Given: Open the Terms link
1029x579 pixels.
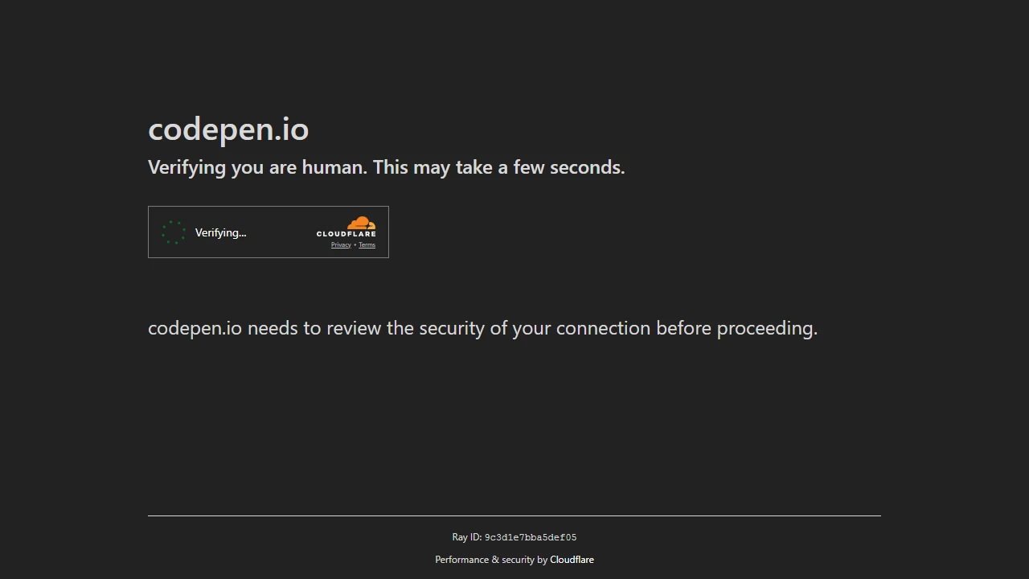Looking at the screenshot, I should [x=367, y=244].
